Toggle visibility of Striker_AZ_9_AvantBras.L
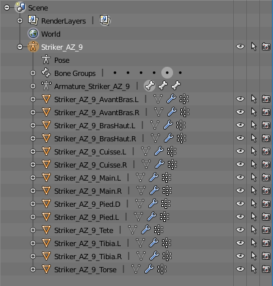The height and width of the screenshot is (286, 273). [240, 99]
